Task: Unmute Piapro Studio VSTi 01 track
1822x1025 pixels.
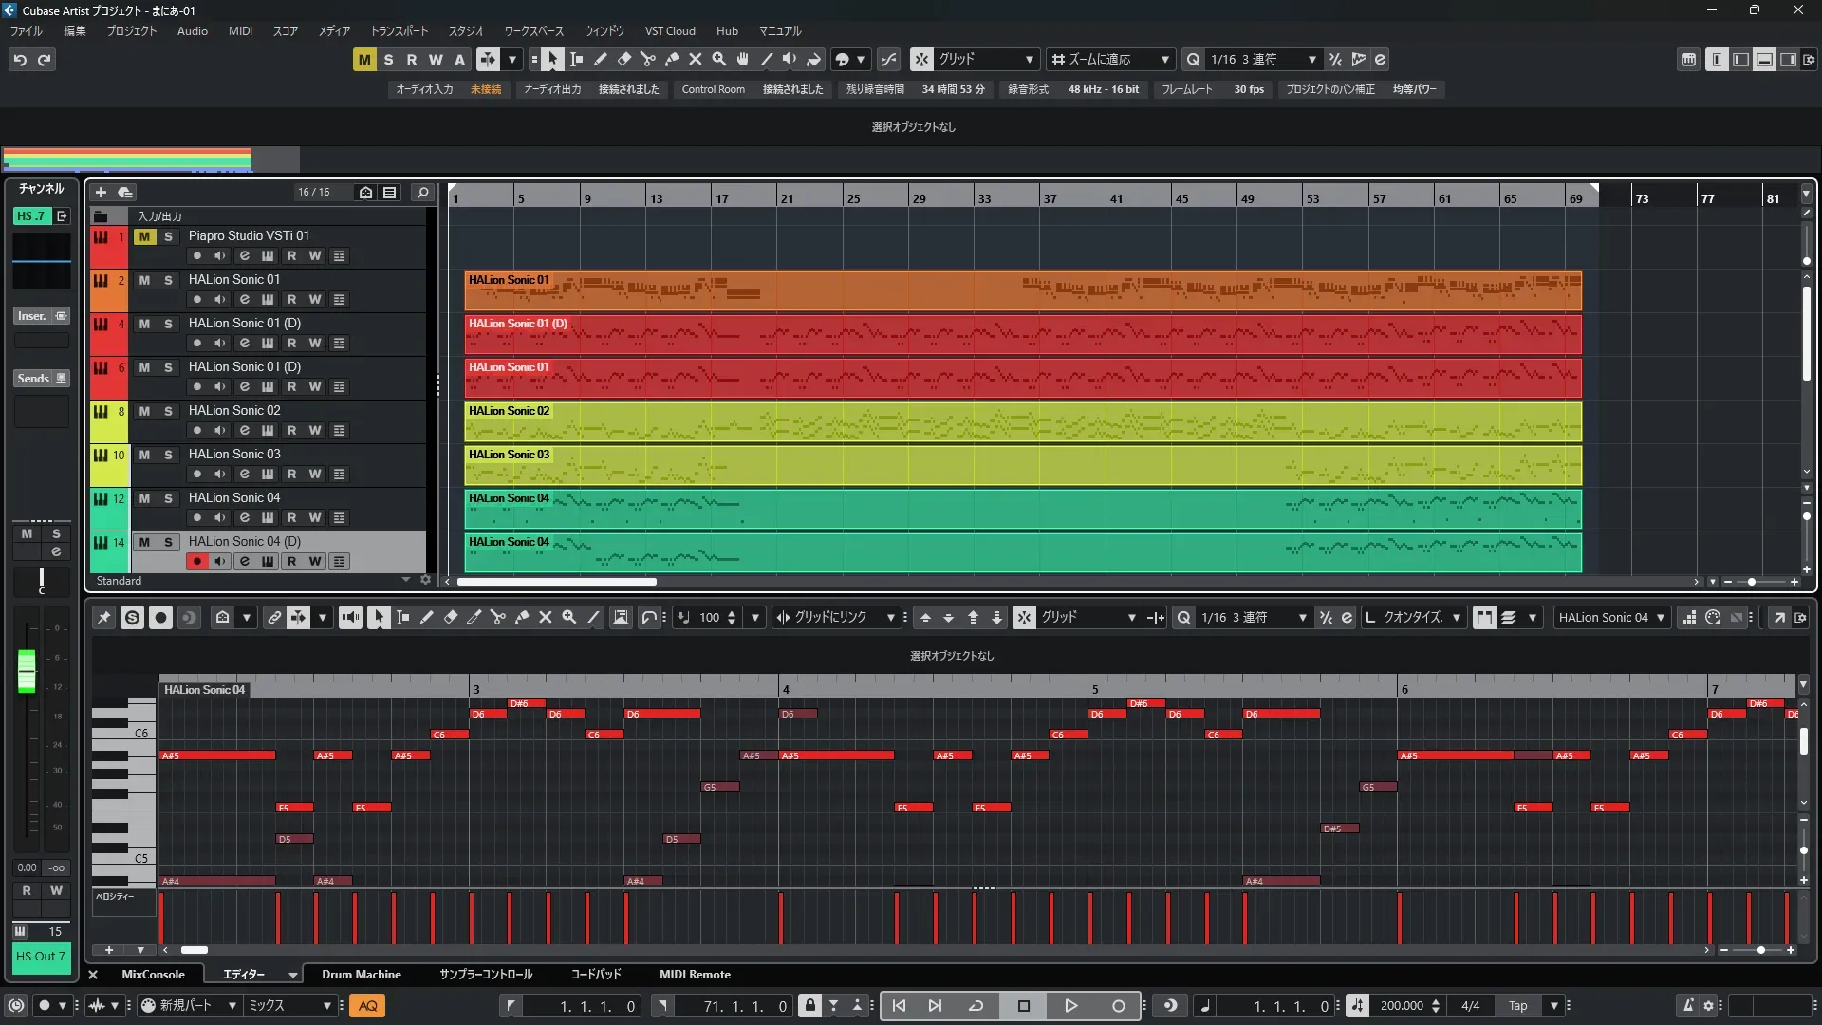Action: (144, 236)
